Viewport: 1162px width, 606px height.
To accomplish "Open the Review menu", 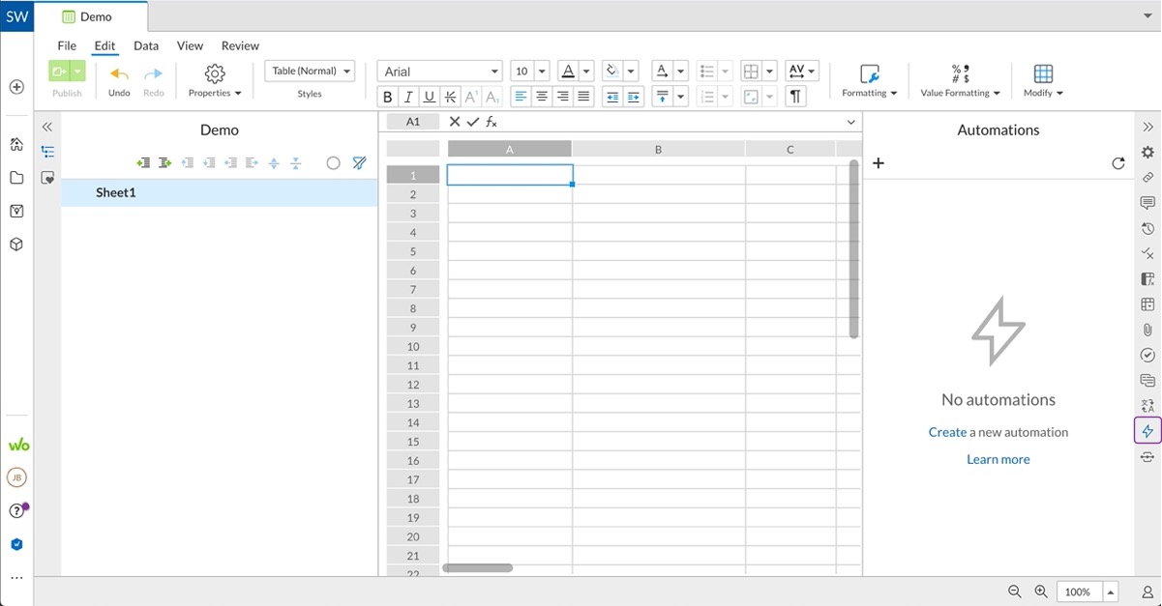I will pos(240,45).
